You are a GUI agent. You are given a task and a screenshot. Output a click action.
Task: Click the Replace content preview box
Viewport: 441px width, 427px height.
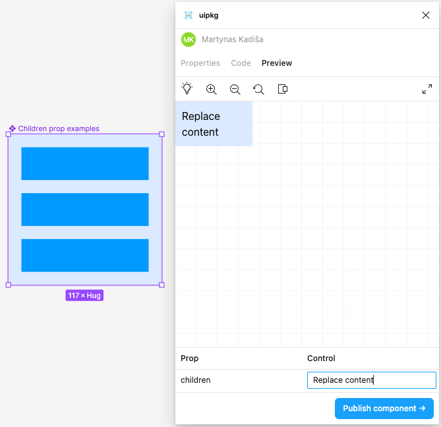tap(214, 124)
